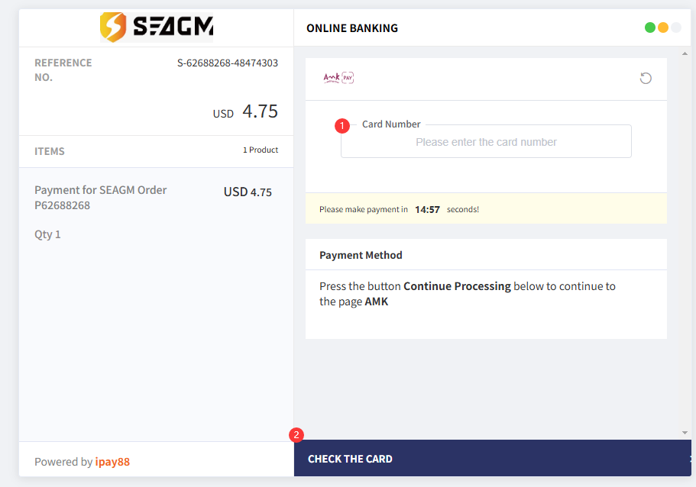Screen dimensions: 696x487
Task: Click the orange status dot
Action: 662,27
